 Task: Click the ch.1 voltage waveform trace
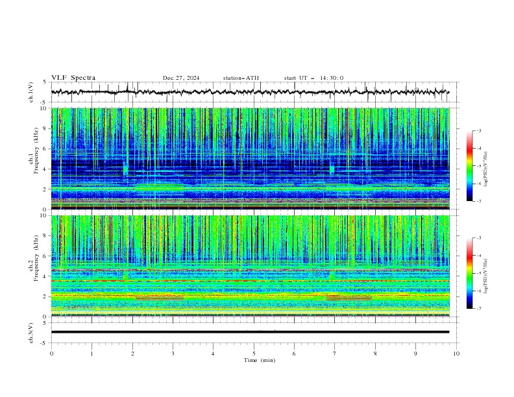click(250, 92)
